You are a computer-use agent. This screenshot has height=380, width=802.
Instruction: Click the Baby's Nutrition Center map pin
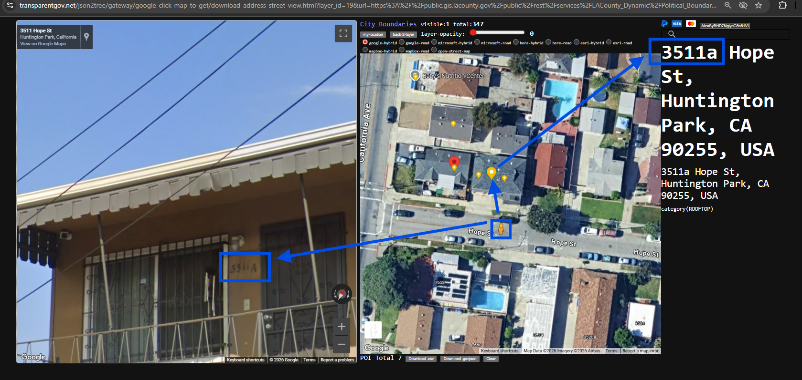coord(415,75)
